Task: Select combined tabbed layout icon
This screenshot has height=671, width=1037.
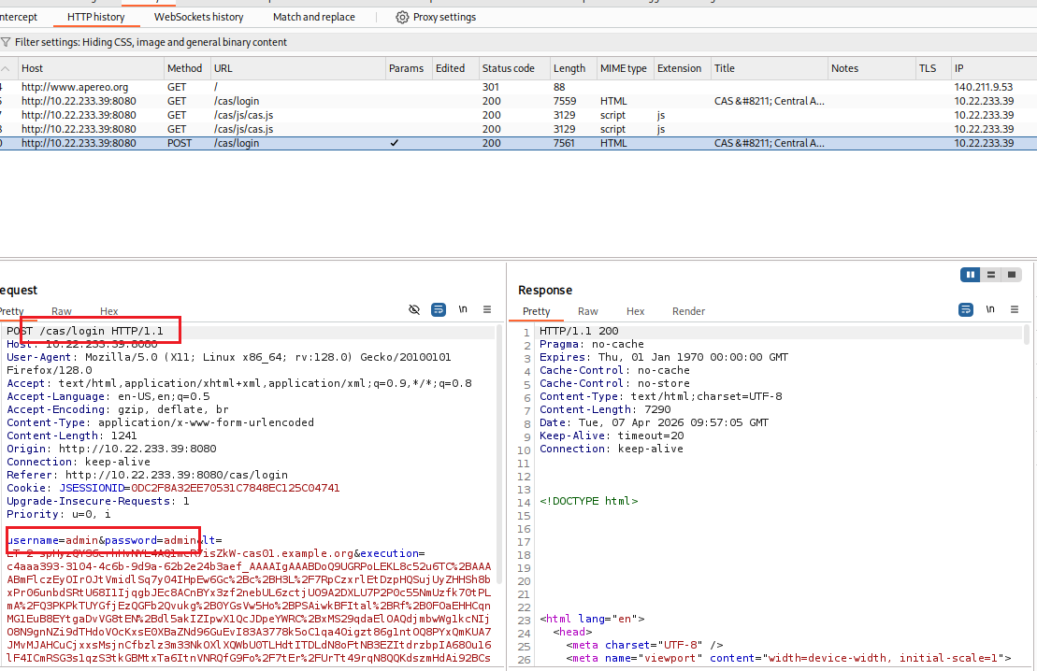Action: click(x=1011, y=275)
